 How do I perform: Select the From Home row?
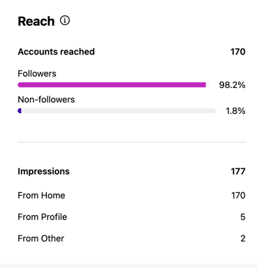(131, 196)
